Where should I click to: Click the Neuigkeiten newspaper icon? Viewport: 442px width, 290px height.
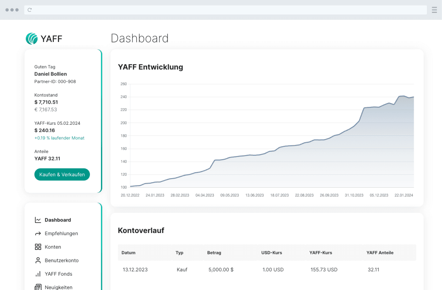tap(38, 287)
